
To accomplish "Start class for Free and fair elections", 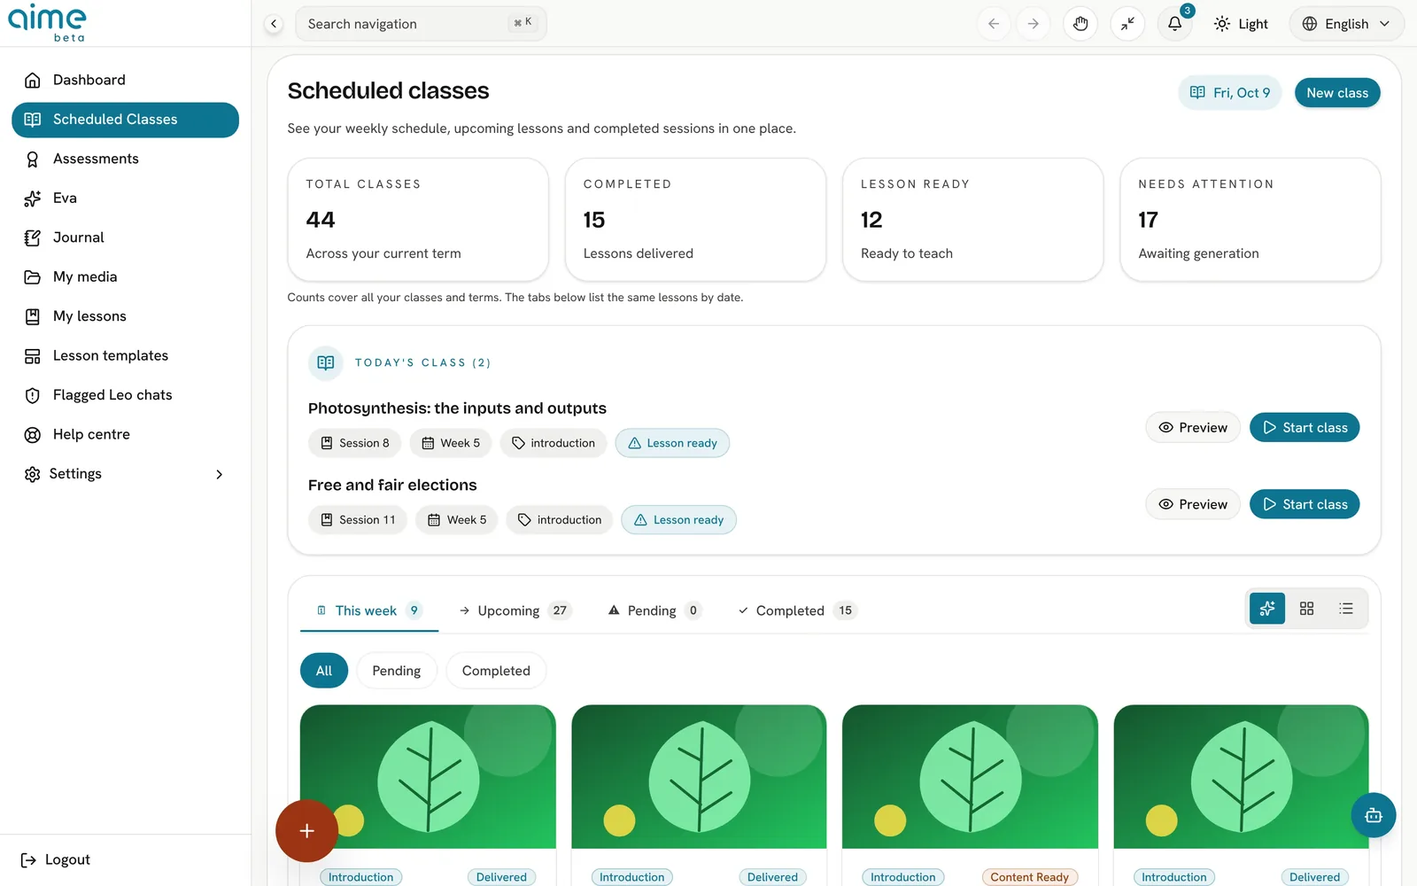I will point(1305,504).
